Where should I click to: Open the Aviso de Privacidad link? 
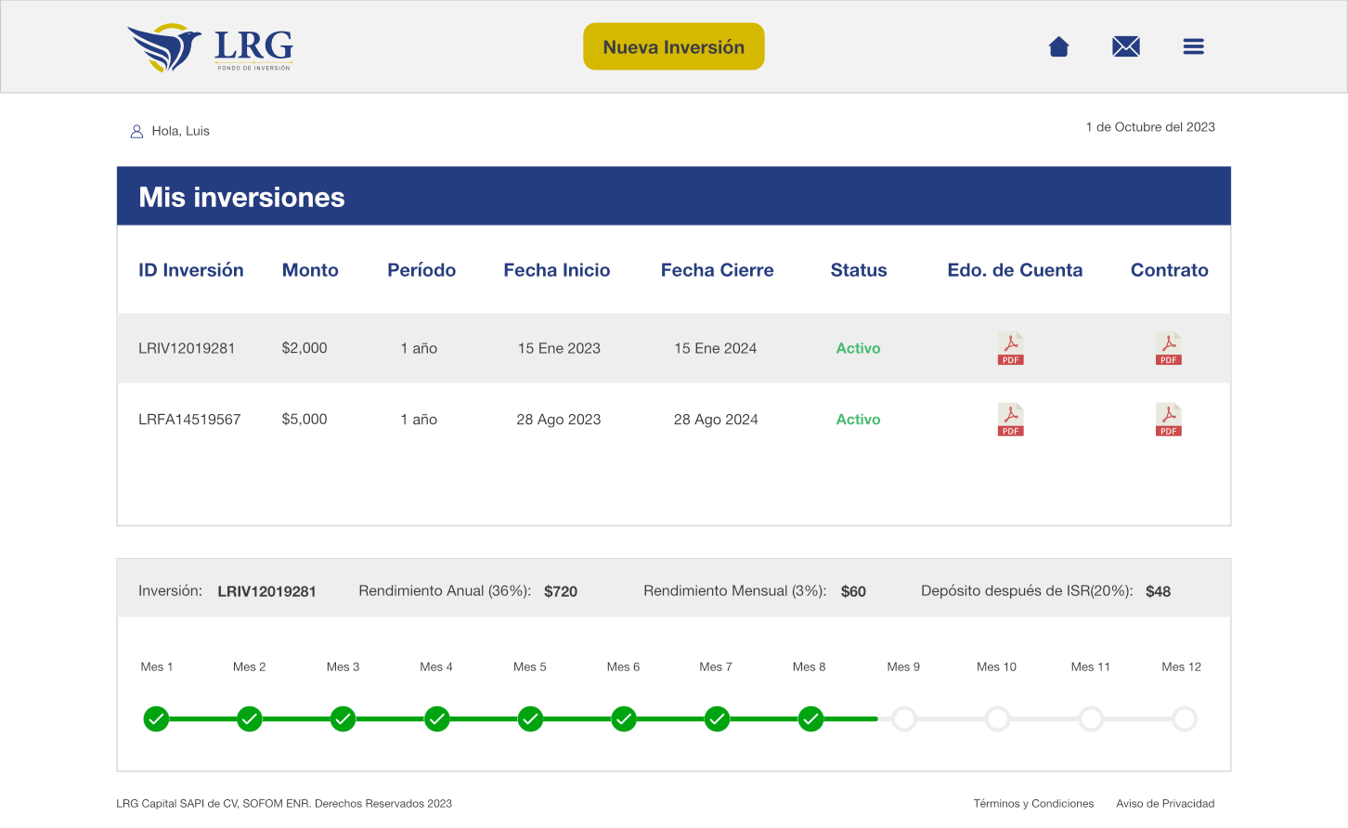click(x=1165, y=804)
